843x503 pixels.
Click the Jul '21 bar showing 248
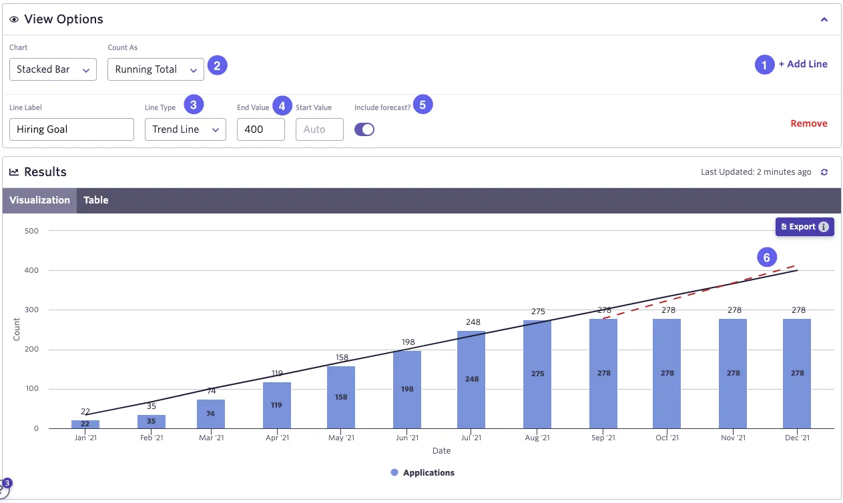[x=471, y=380]
